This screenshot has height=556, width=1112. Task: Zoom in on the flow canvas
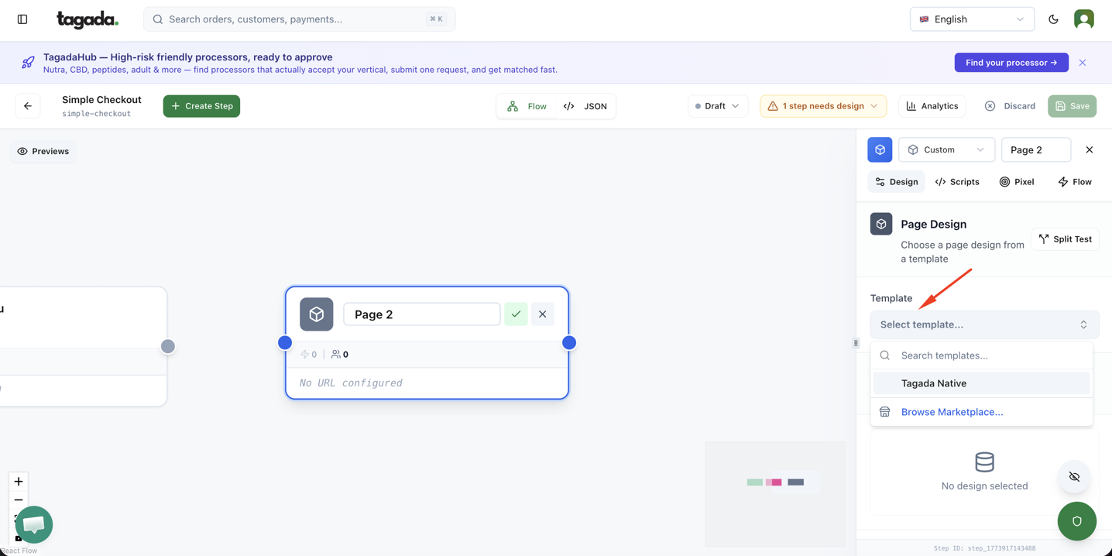(x=19, y=481)
